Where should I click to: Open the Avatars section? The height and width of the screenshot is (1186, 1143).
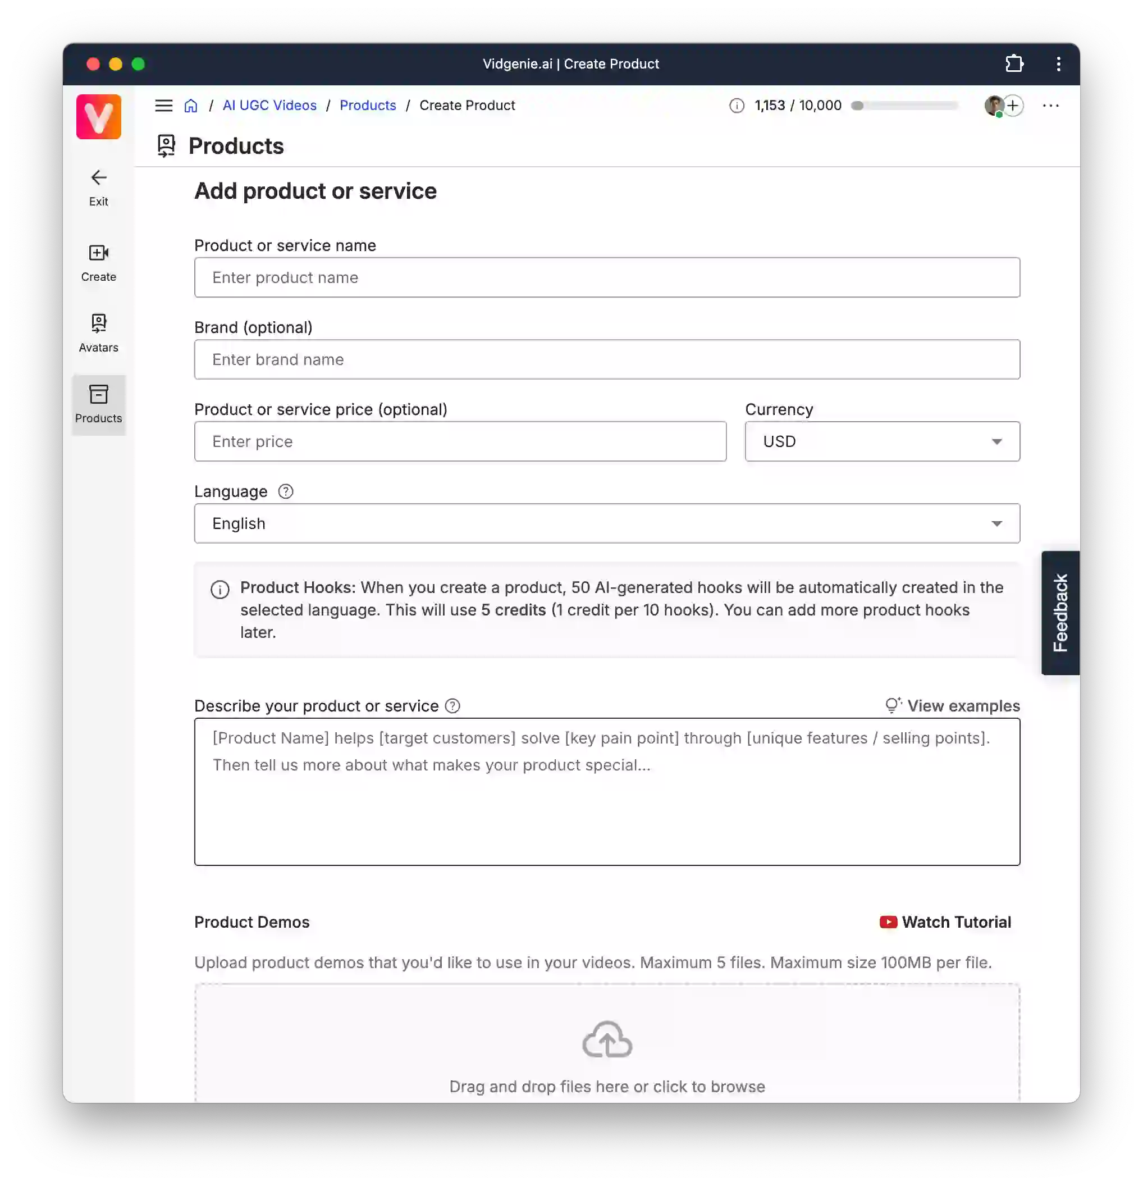point(99,334)
